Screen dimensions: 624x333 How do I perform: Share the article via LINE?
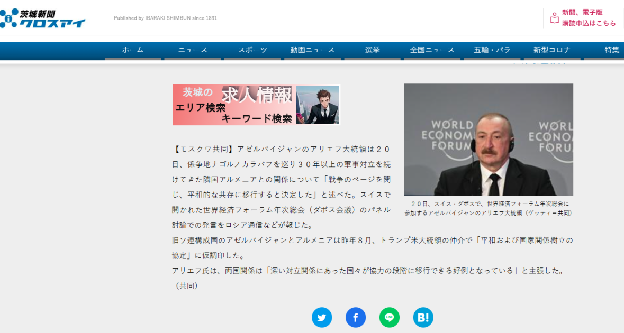[x=390, y=317]
